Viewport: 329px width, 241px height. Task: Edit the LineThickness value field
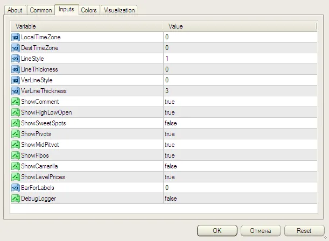tap(240, 69)
